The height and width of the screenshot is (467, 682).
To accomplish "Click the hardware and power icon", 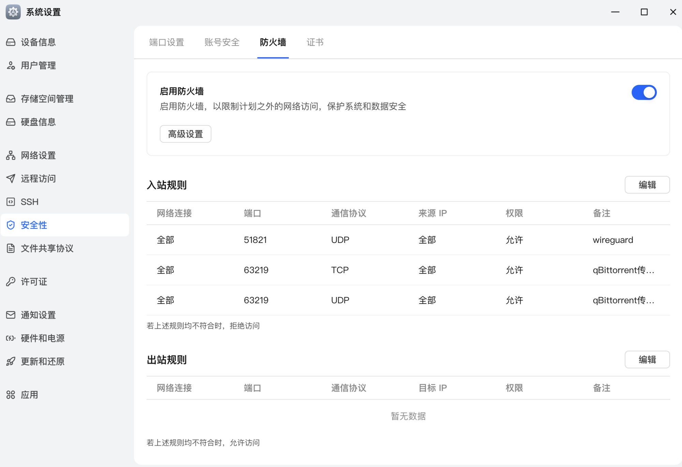I will [x=11, y=338].
